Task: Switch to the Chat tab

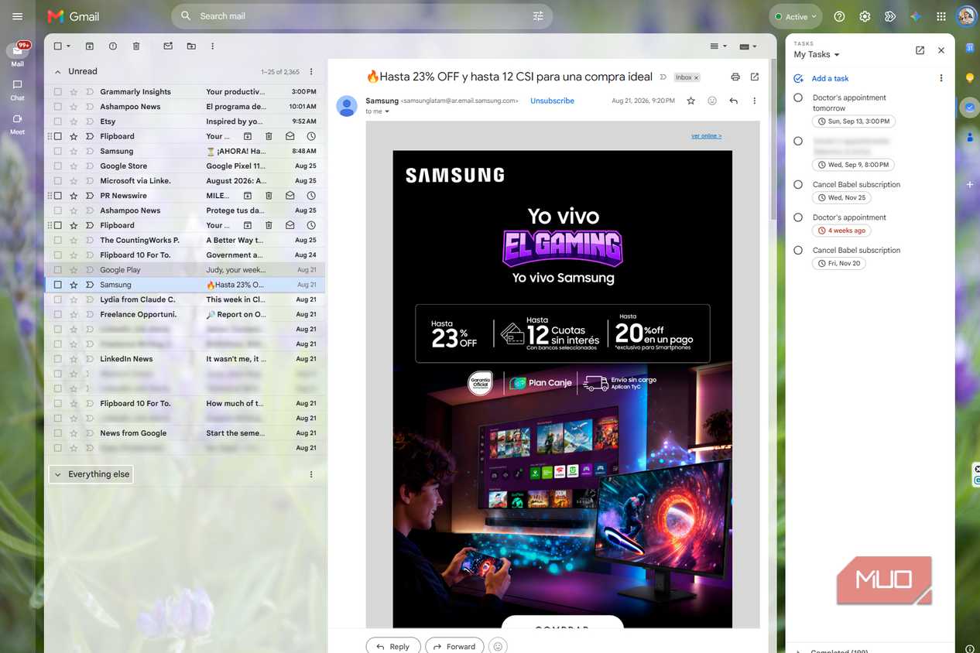Action: (x=17, y=90)
